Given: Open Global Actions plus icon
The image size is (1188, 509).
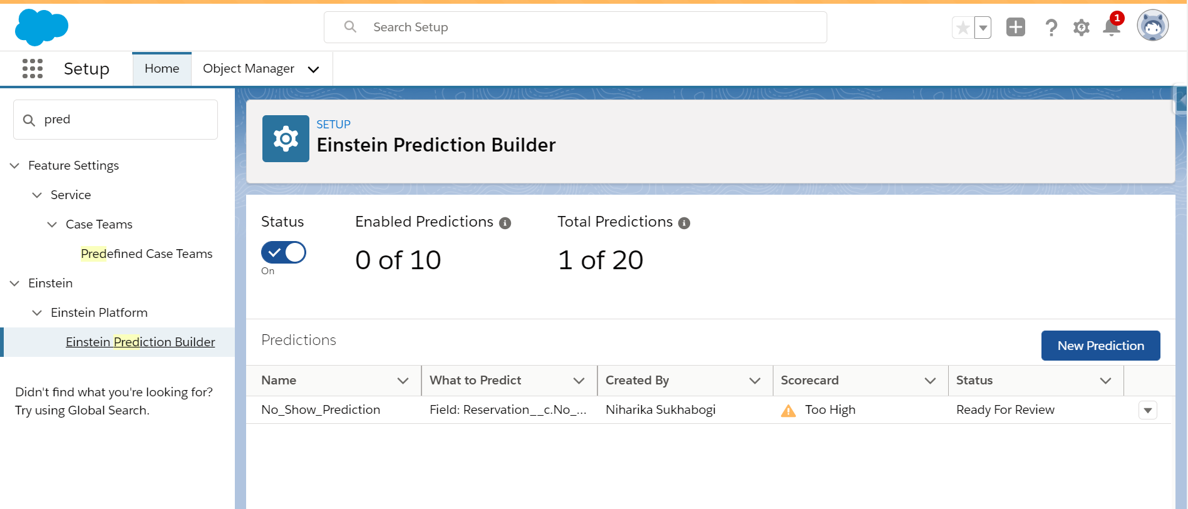Looking at the screenshot, I should click(x=1015, y=28).
